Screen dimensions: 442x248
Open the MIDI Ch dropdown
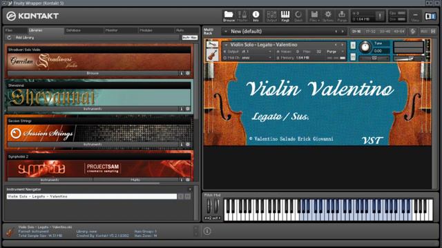click(248, 58)
